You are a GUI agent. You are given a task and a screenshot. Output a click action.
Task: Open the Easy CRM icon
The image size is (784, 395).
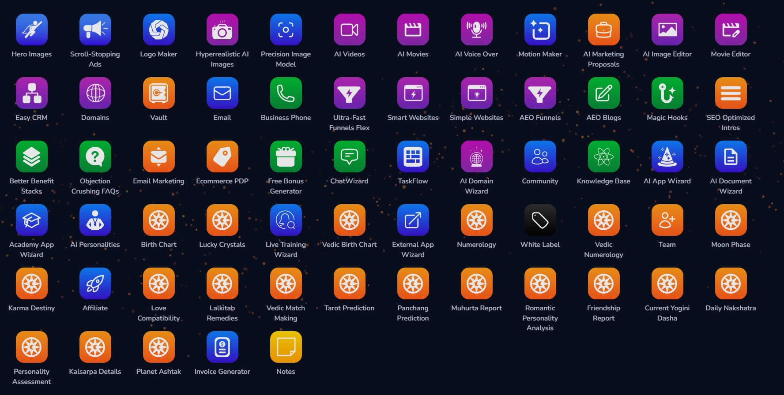[x=32, y=93]
